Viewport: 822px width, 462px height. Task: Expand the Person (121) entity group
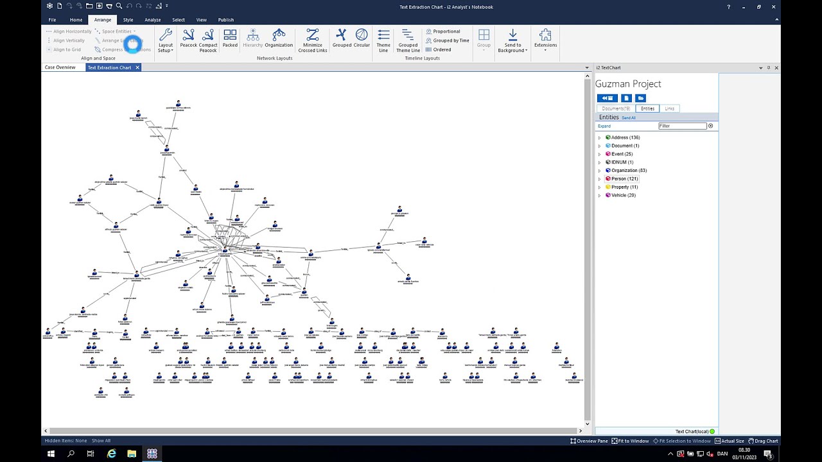click(x=600, y=179)
